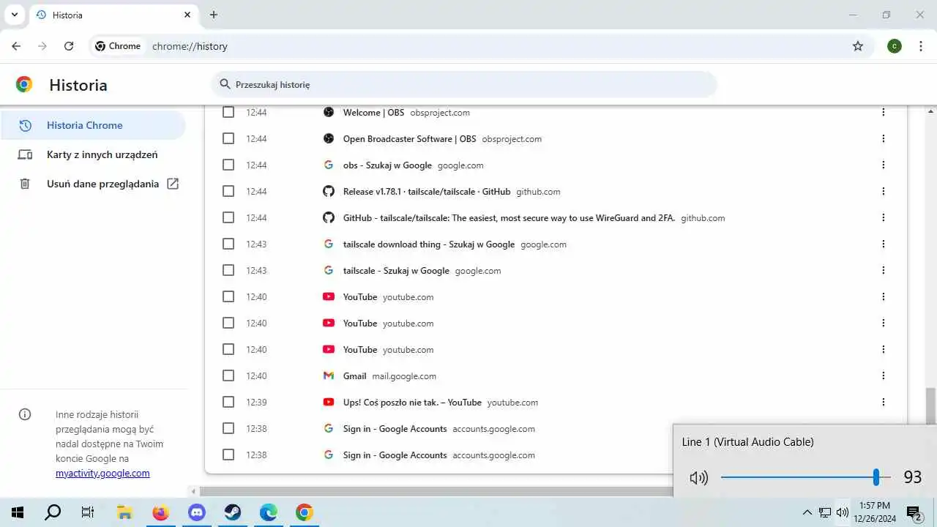Open more actions for GitHub - tailscale/tailscale entry
This screenshot has width=937, height=527.
[884, 217]
